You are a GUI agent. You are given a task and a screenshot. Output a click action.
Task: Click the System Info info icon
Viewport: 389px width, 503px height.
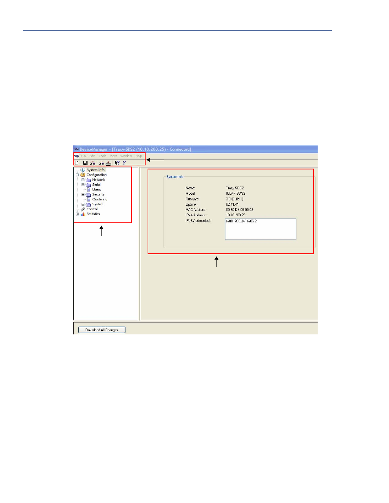tap(83, 170)
